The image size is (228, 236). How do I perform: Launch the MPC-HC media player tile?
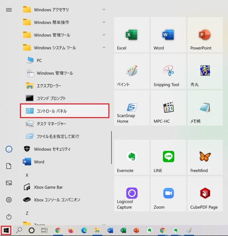(x=168, y=108)
